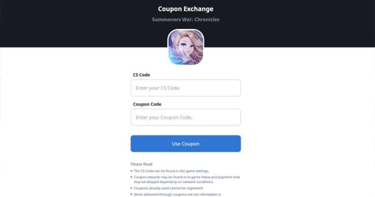375x197 pixels.
Task: Click the Summoners War: Chronicles game icon
Action: 185,47
